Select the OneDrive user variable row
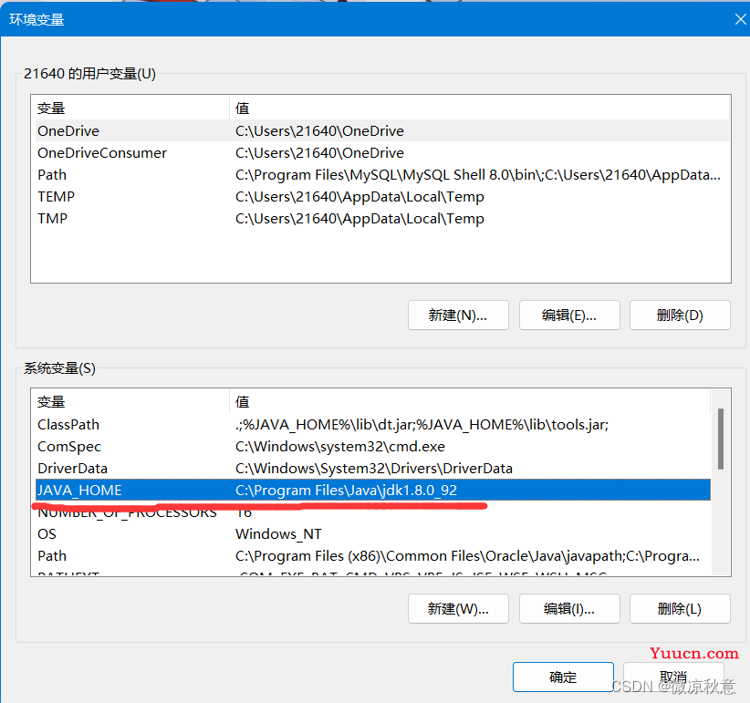 pyautogui.click(x=382, y=130)
